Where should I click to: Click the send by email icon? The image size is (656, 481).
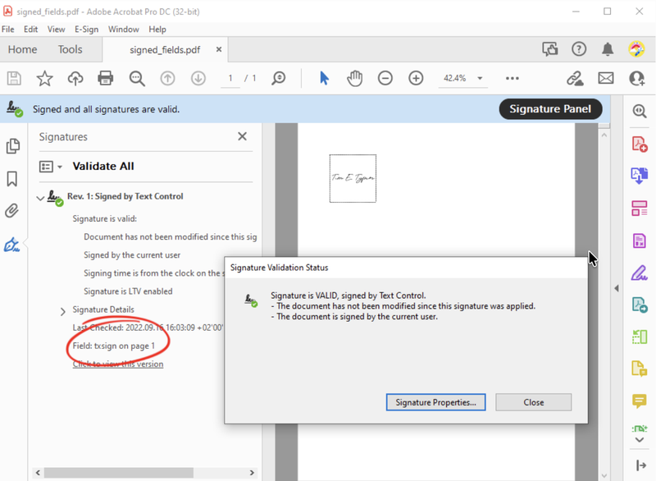(x=606, y=78)
